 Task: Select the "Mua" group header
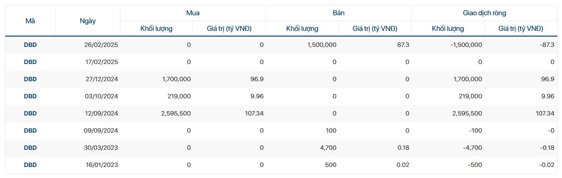tap(193, 13)
